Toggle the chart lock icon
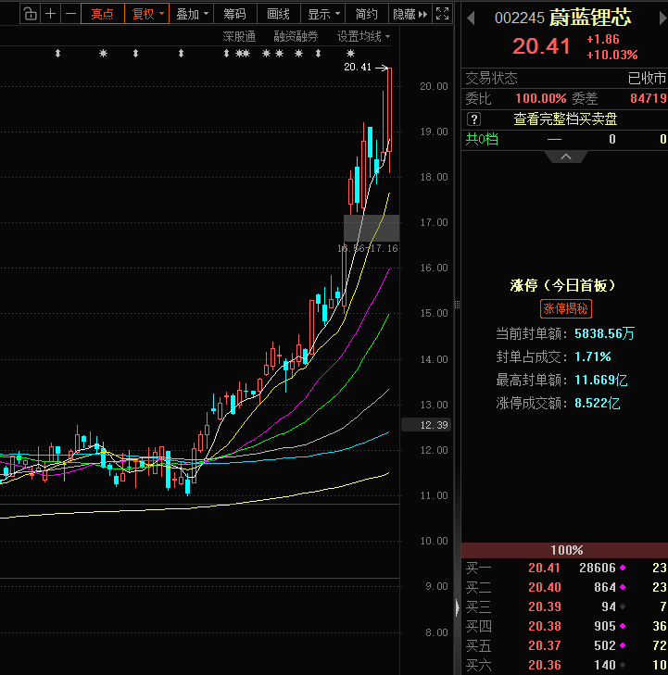 tap(31, 14)
